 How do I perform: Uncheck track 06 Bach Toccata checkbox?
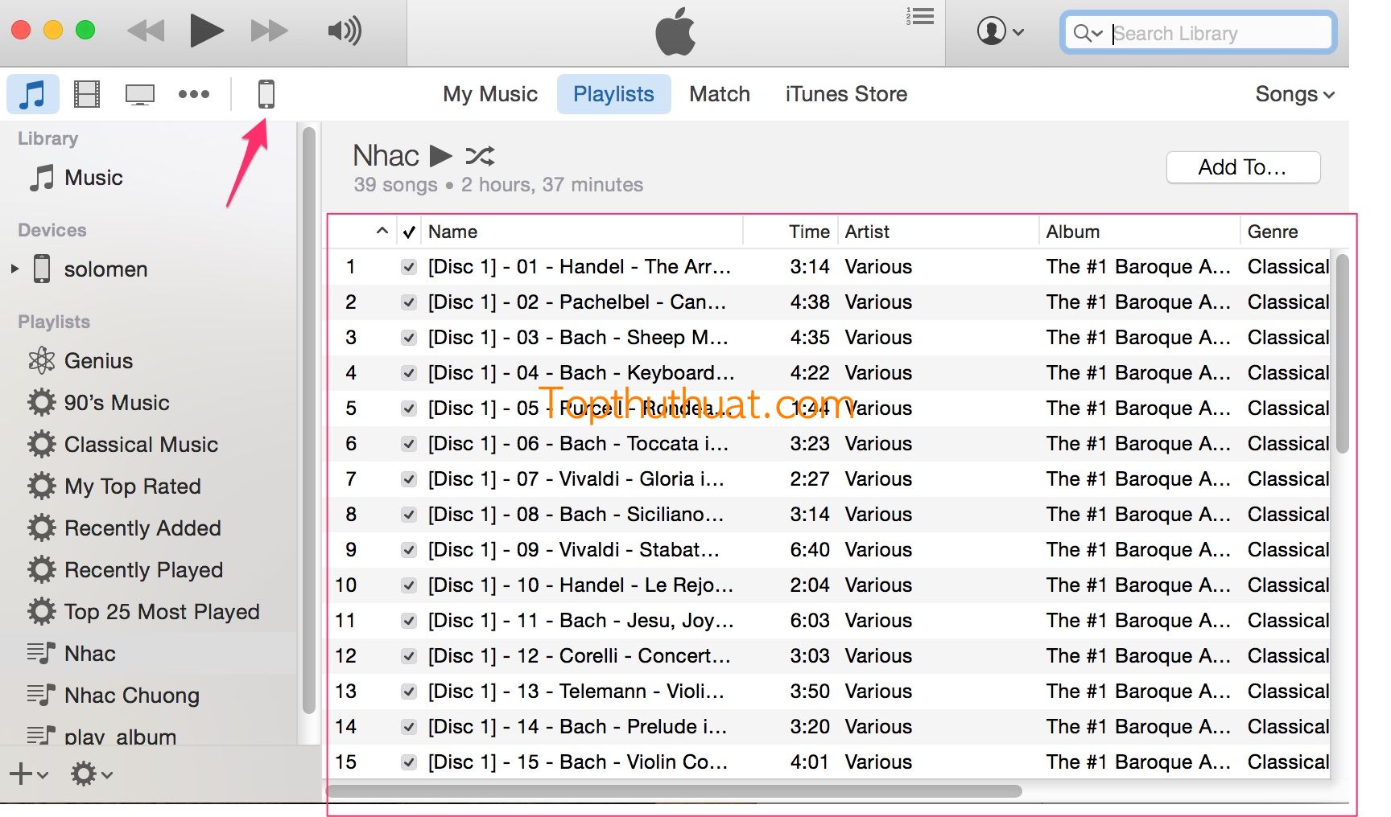[409, 444]
